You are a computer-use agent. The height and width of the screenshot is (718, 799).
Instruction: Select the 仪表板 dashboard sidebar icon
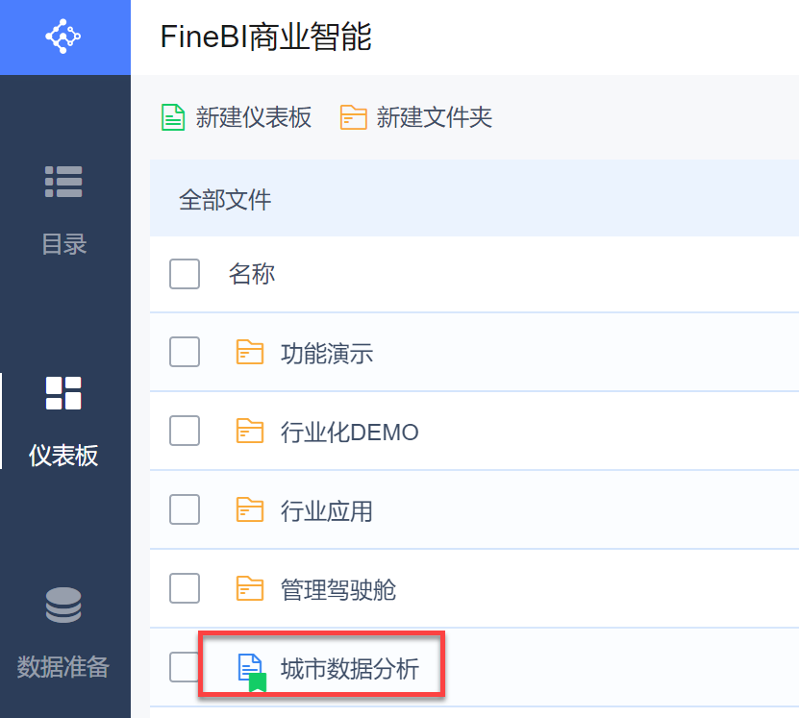point(64,394)
